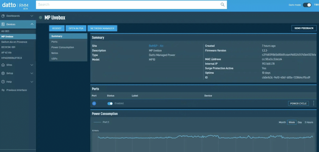This screenshot has height=152, width=319.
Task: Expand the Dashboards menu chevron
Action: [32, 16]
